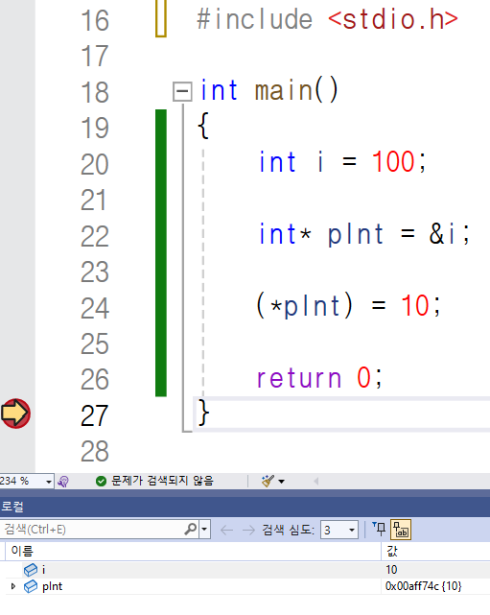Click the '(*pInt) = 10;' code line
490x615 pixels.
tap(348, 305)
